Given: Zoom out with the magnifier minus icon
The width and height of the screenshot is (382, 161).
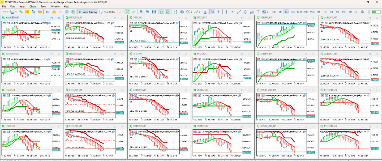Looking at the screenshot, I should (148, 12).
